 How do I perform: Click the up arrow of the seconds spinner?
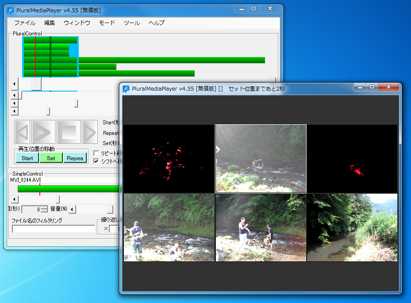pyautogui.click(x=43, y=207)
